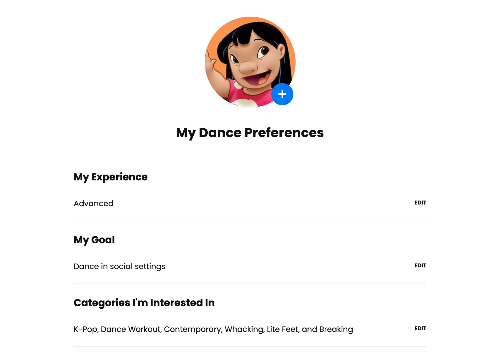The image size is (477, 363).
Task: Edit the My Experience level
Action: (420, 203)
